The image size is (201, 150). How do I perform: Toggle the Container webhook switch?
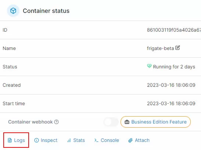click(111, 122)
